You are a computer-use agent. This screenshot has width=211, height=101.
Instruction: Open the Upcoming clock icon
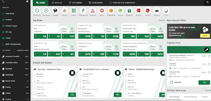click(37, 11)
